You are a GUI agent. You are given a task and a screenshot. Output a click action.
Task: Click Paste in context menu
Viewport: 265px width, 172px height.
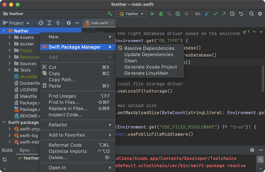coord(78,86)
